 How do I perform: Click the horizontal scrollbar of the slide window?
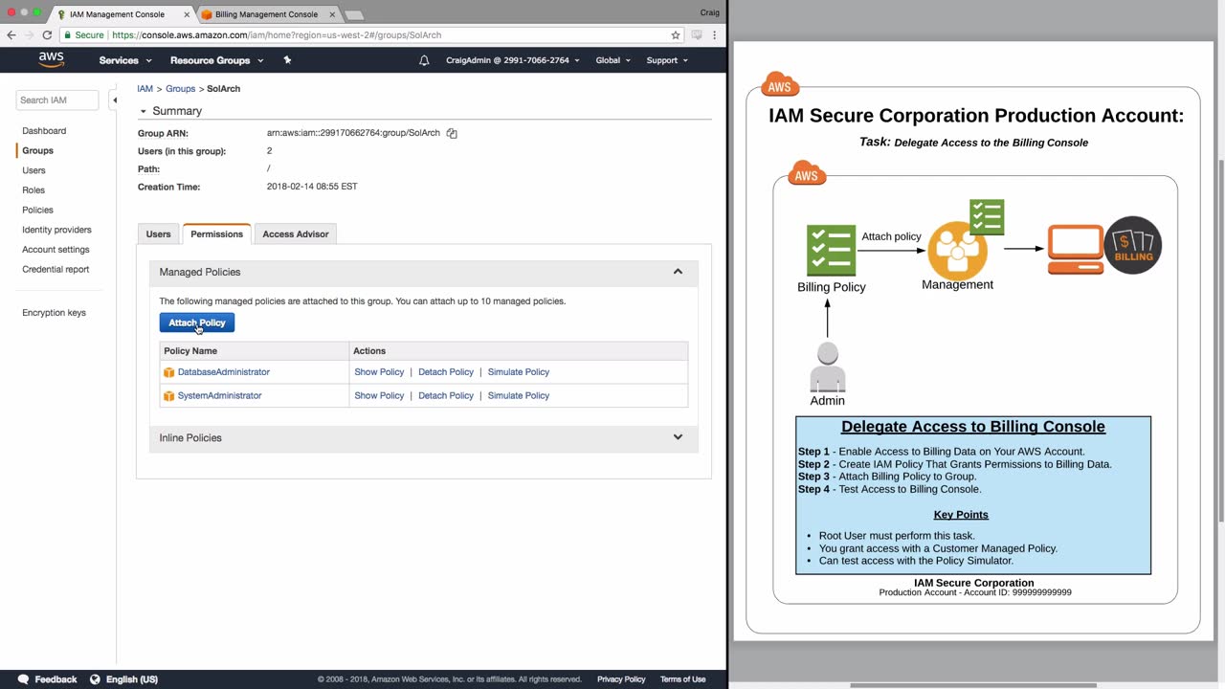(973, 685)
